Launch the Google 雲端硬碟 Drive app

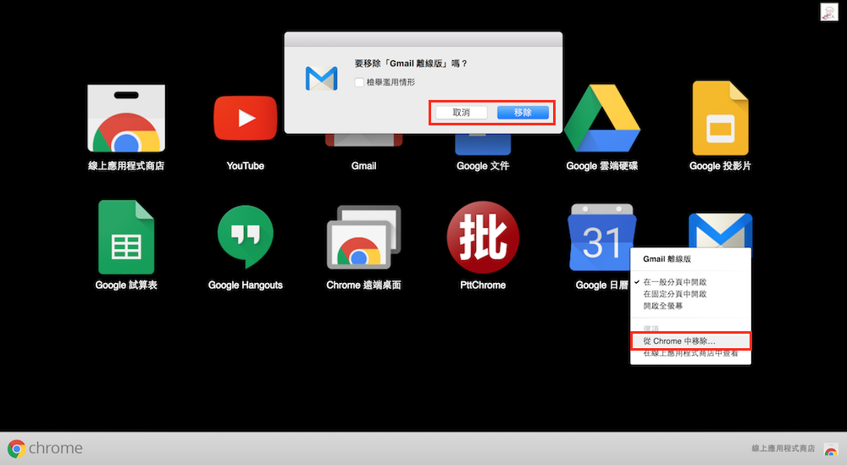pyautogui.click(x=601, y=118)
